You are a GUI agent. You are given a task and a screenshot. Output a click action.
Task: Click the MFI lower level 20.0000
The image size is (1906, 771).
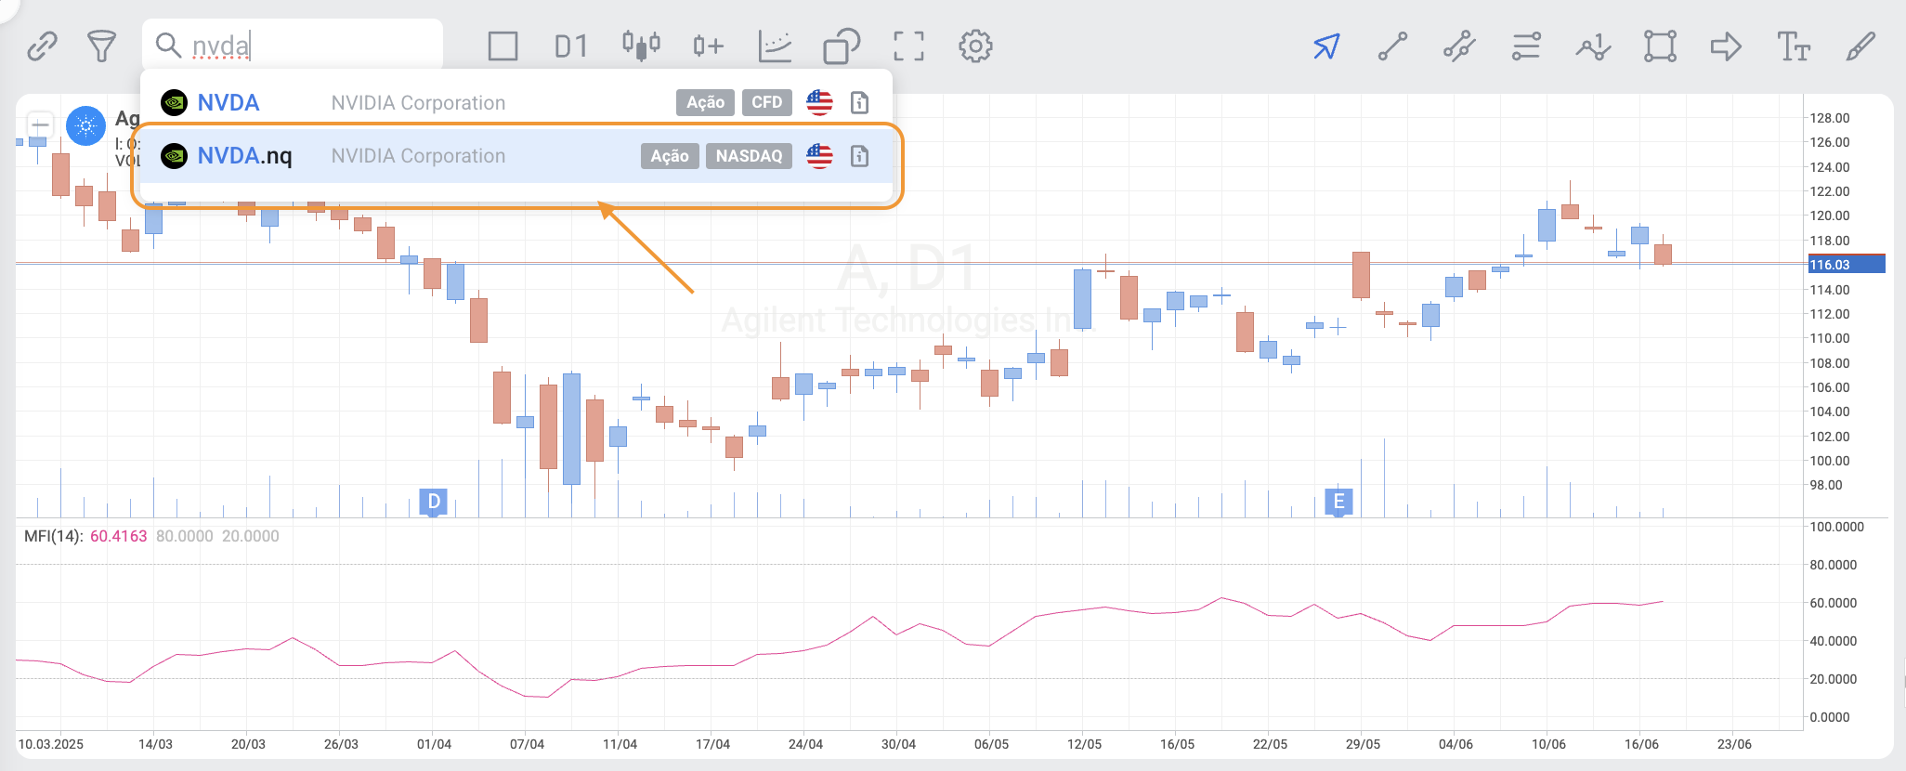click(250, 536)
